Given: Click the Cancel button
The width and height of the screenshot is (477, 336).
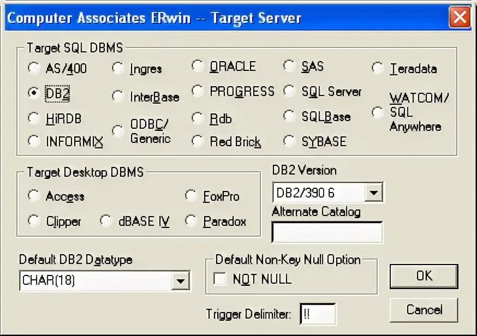Looking at the screenshot, I should coord(424,310).
